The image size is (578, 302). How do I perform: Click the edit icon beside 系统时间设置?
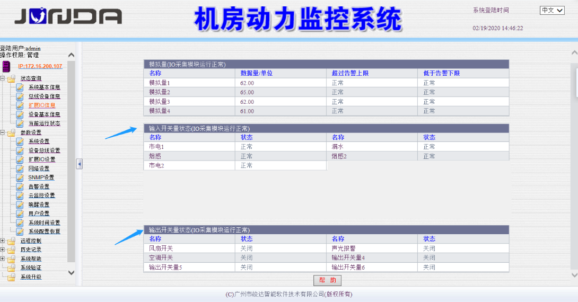point(20,223)
